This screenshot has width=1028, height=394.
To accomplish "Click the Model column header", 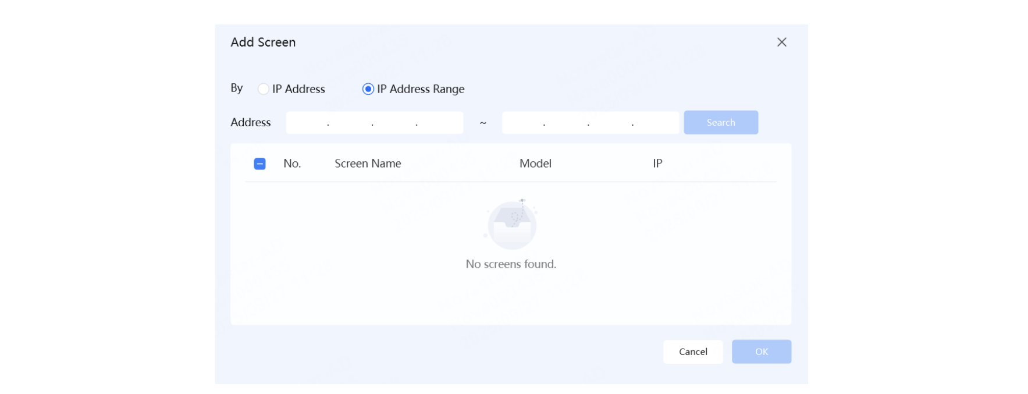I will (x=535, y=164).
